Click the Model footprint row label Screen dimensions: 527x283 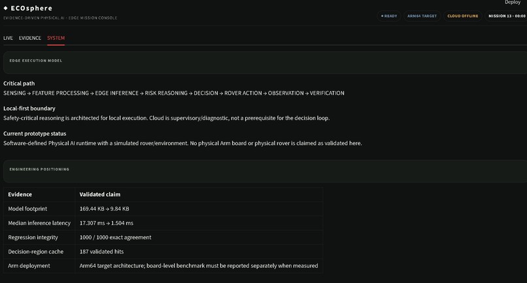pos(27,208)
